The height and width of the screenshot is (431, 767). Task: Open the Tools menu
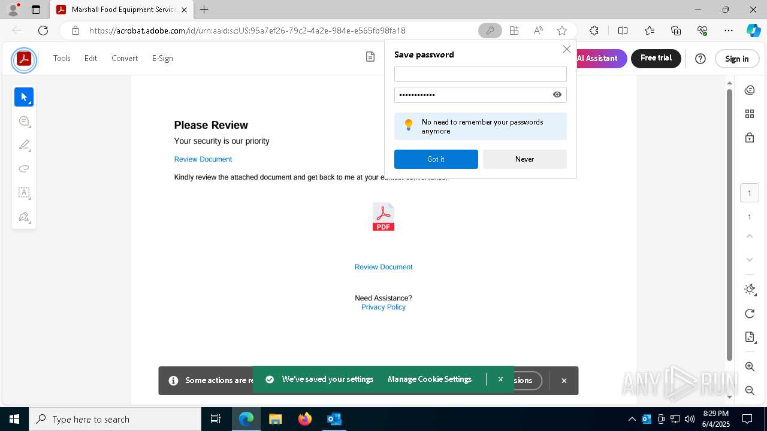pyautogui.click(x=62, y=58)
